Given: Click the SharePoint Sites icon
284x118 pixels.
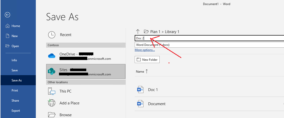Looking at the screenshot, I should [51, 71].
